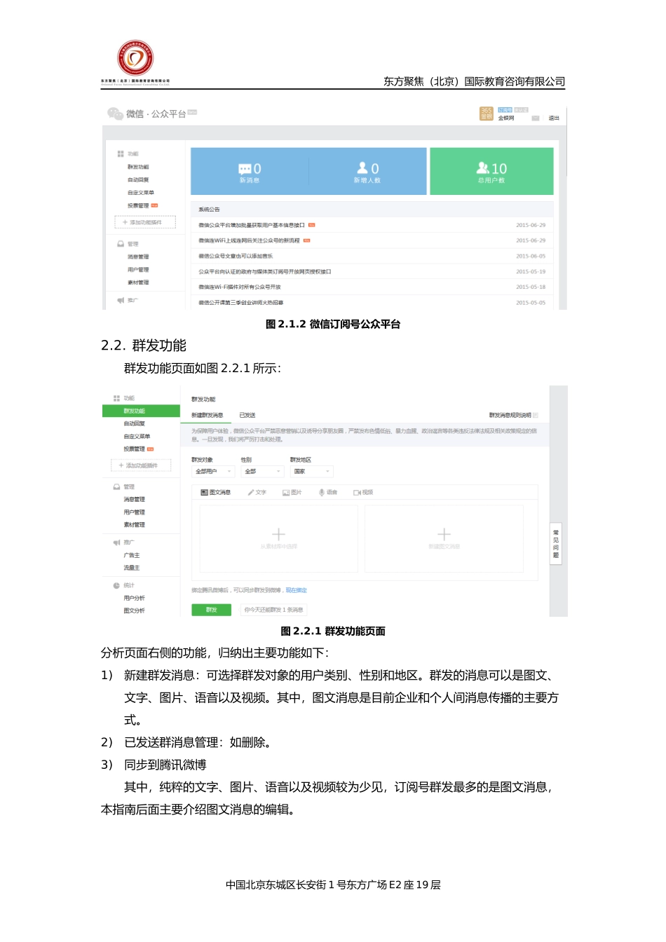The width and height of the screenshot is (666, 942).
Task: Switch to the 新建群发消息 tab
Action: (x=207, y=415)
